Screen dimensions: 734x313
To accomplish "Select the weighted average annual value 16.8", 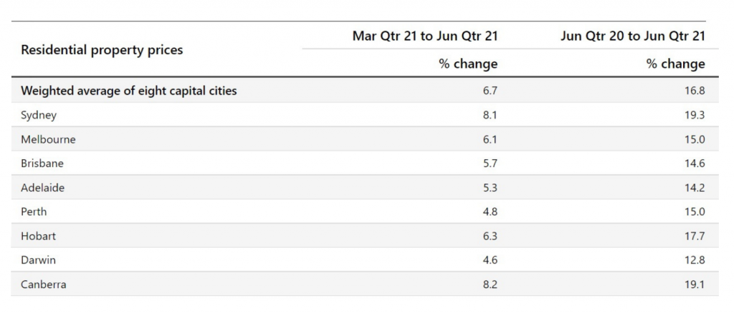I will tap(695, 91).
